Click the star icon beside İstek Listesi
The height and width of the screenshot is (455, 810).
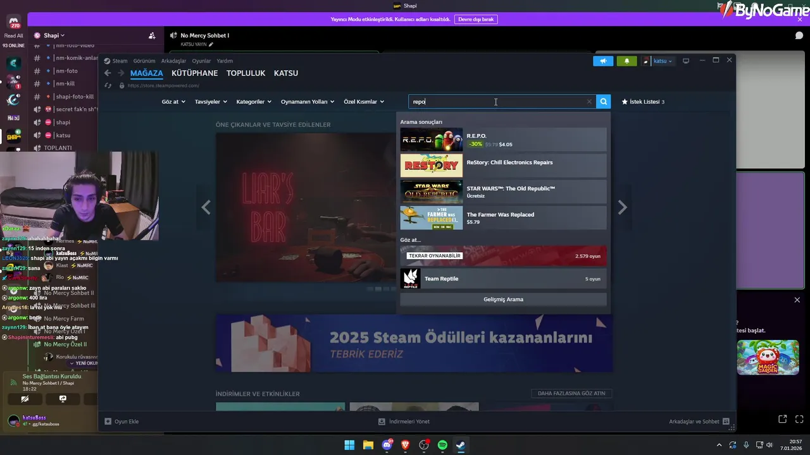(x=625, y=101)
